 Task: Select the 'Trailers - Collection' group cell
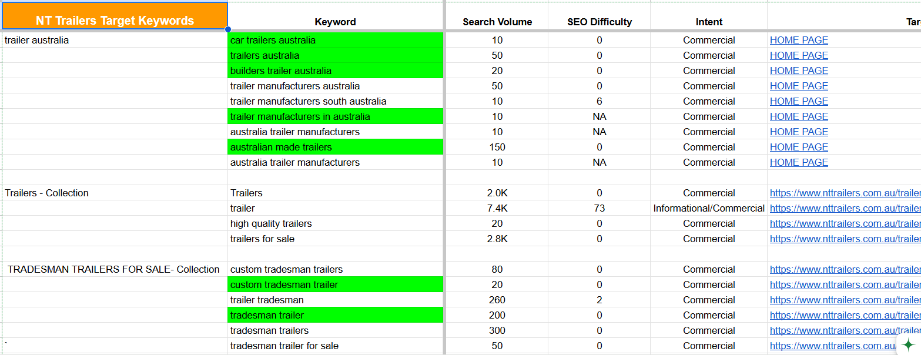115,193
